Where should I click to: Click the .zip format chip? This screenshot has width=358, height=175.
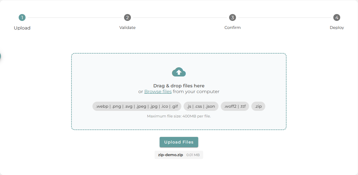click(x=258, y=106)
